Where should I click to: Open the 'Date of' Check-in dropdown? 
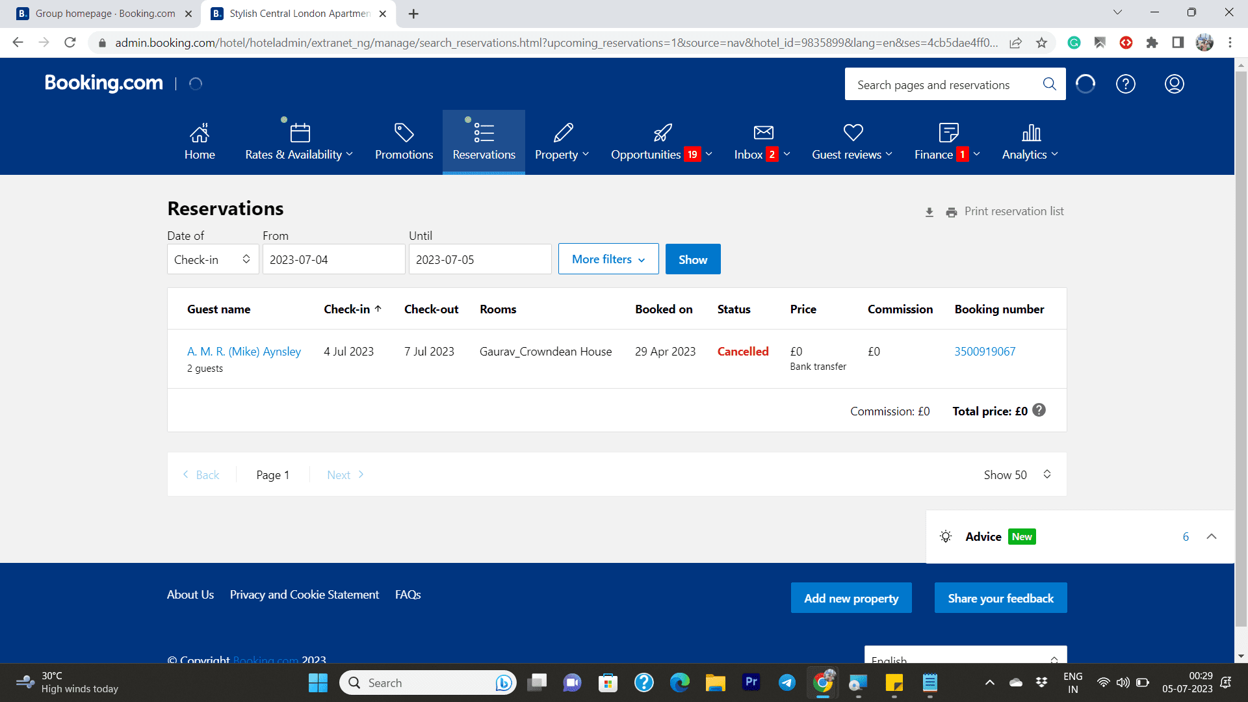213,259
